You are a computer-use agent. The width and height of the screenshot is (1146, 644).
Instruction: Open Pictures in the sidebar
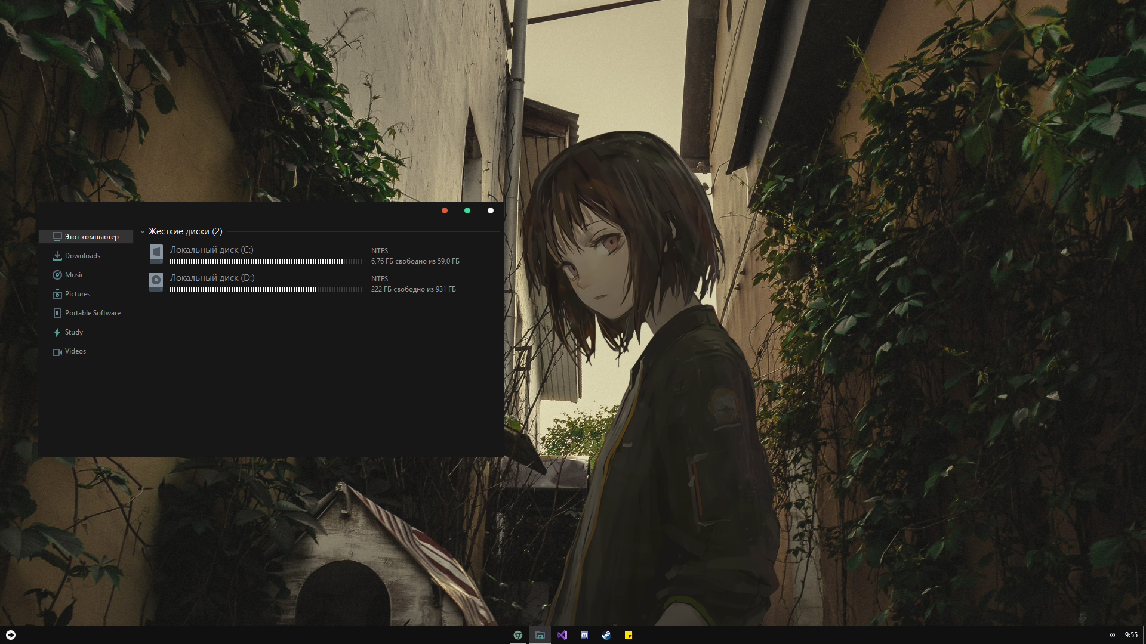point(77,294)
